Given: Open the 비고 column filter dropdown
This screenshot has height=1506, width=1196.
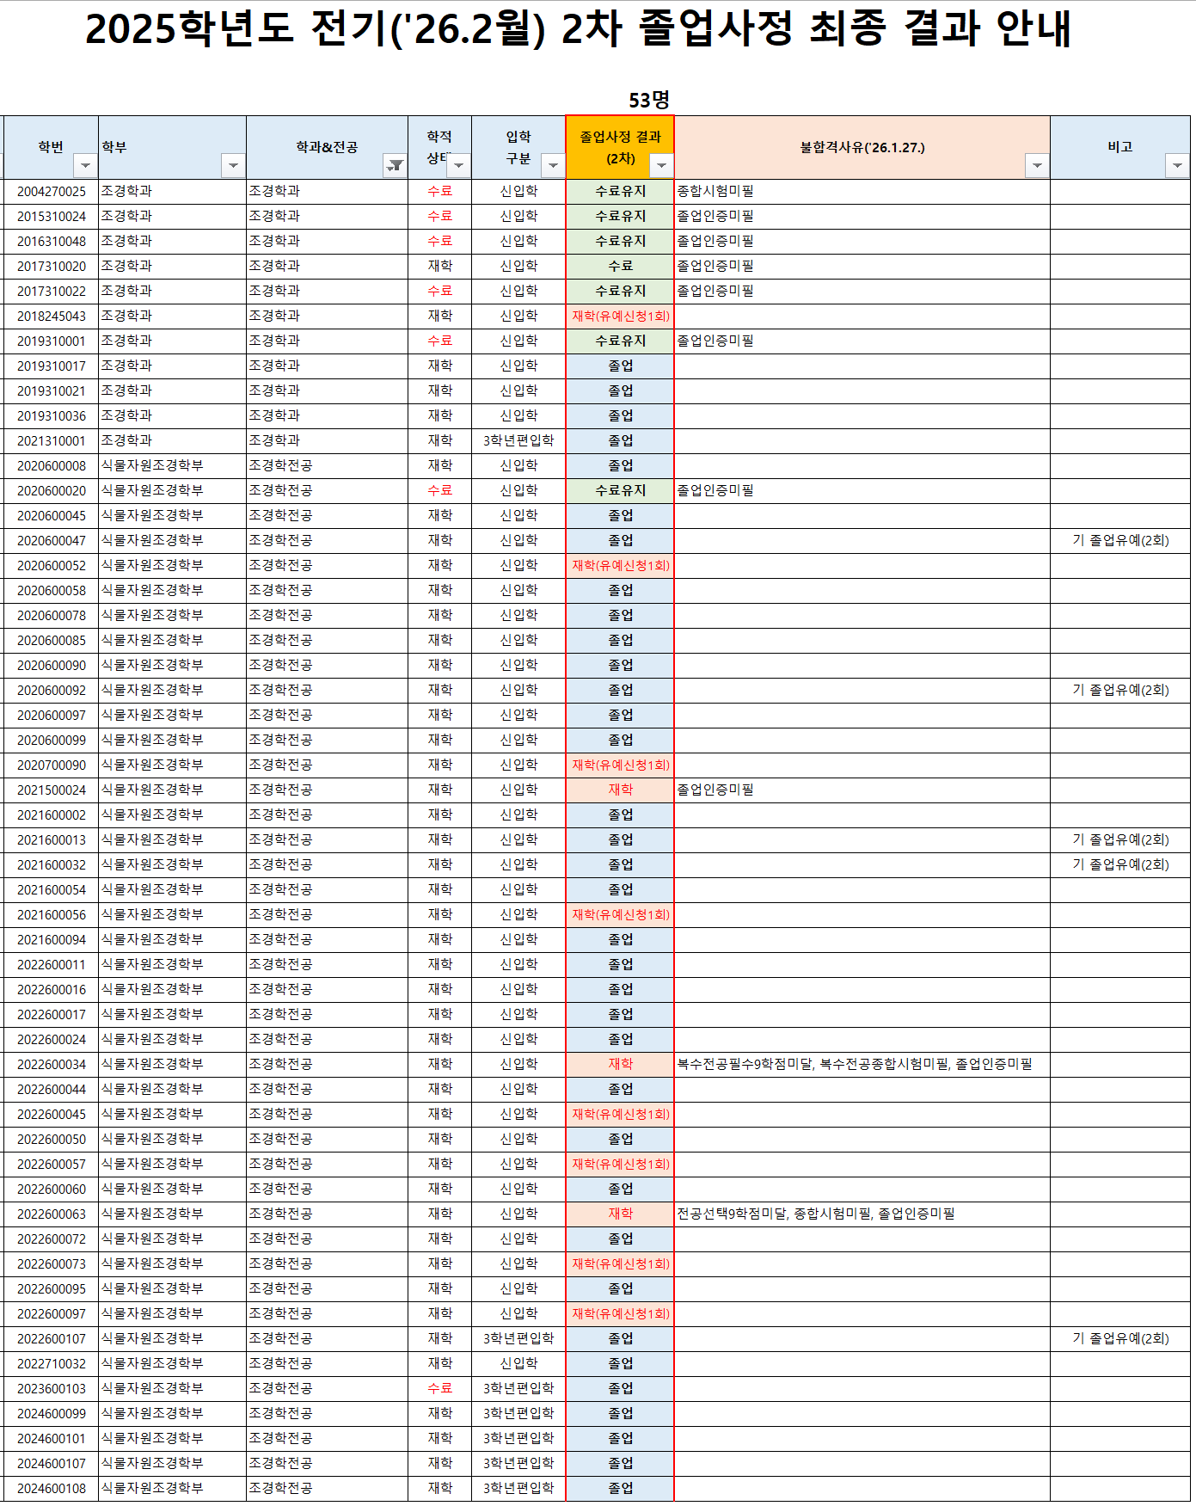Looking at the screenshot, I should point(1176,165).
